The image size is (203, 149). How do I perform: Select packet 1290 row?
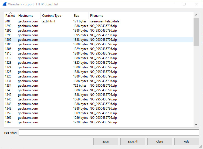pyautogui.click(x=99, y=26)
